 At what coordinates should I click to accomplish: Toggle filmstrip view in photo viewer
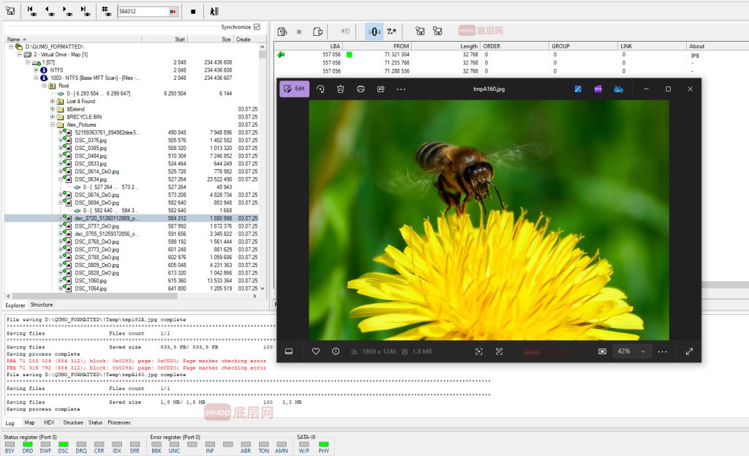(289, 351)
